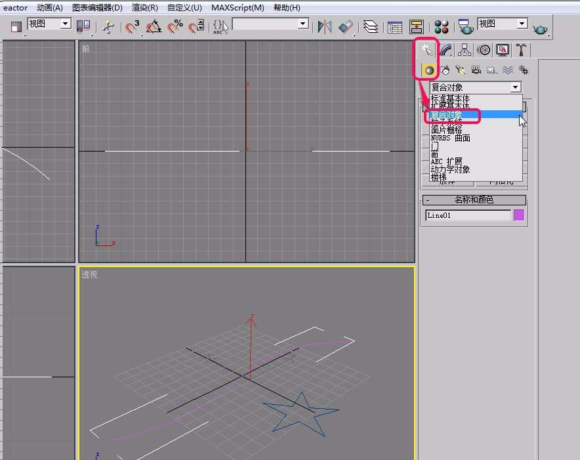The height and width of the screenshot is (460, 580).
Task: Select the Space Warps wave icon
Action: [508, 70]
